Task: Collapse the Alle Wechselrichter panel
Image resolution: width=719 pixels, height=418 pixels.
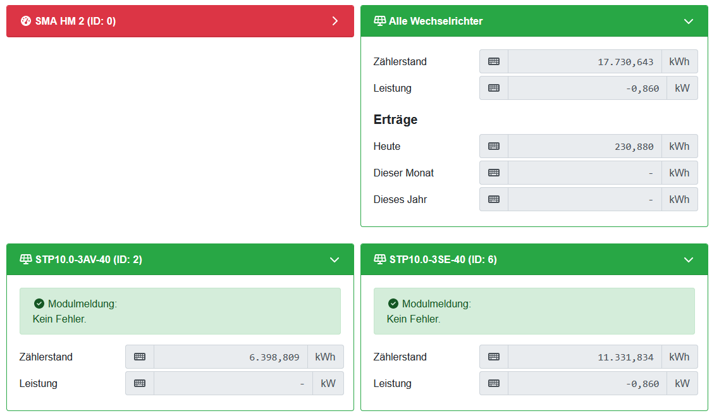Action: 689,21
